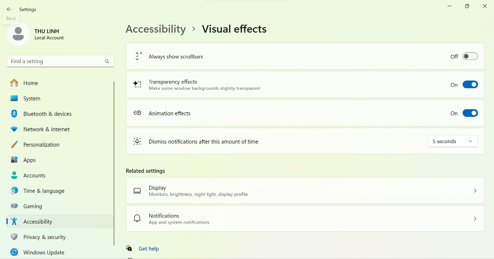Click the search magnifier icon
This screenshot has width=494, height=259.
pos(107,62)
